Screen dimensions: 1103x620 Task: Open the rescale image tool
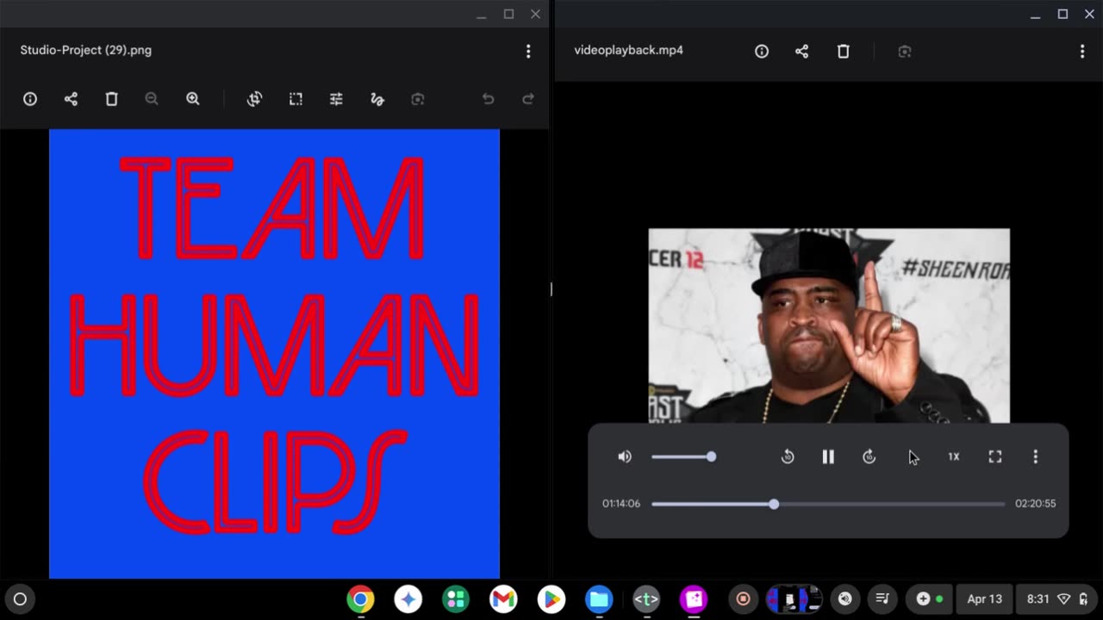tap(296, 99)
